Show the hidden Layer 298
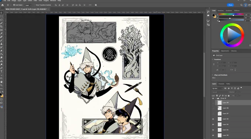Viewport: 251px width, 139px height. tap(213, 108)
